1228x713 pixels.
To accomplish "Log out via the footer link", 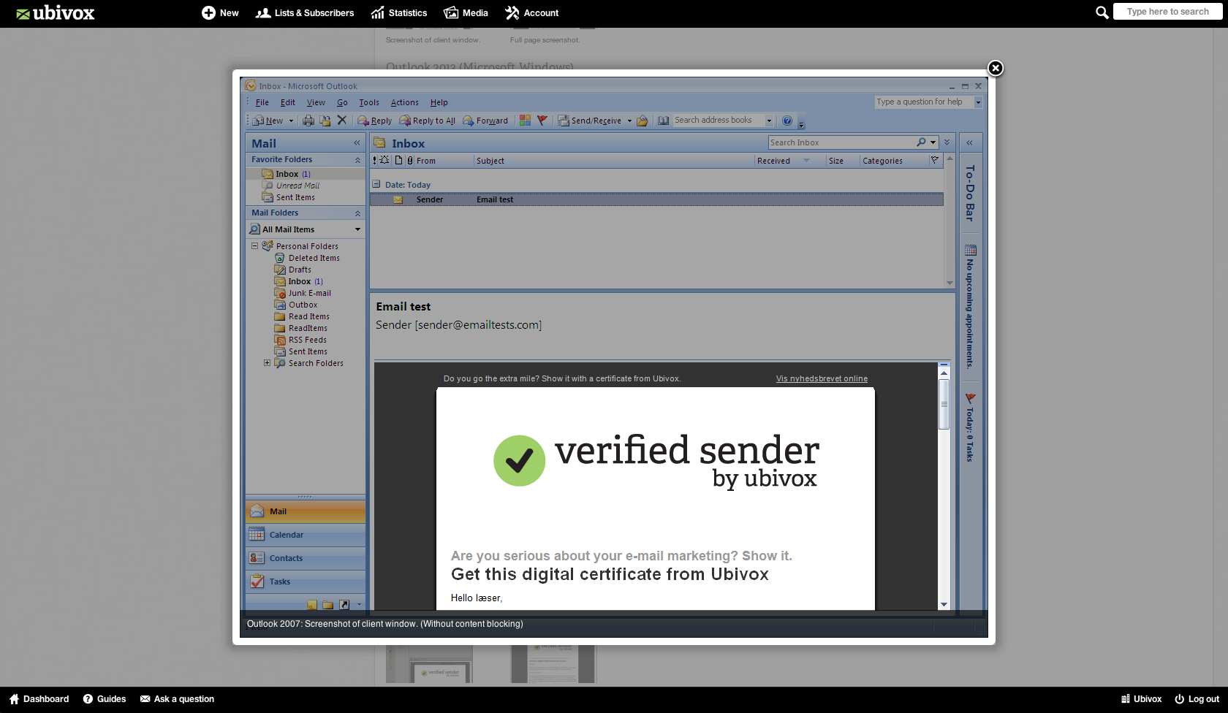I will pyautogui.click(x=1197, y=699).
